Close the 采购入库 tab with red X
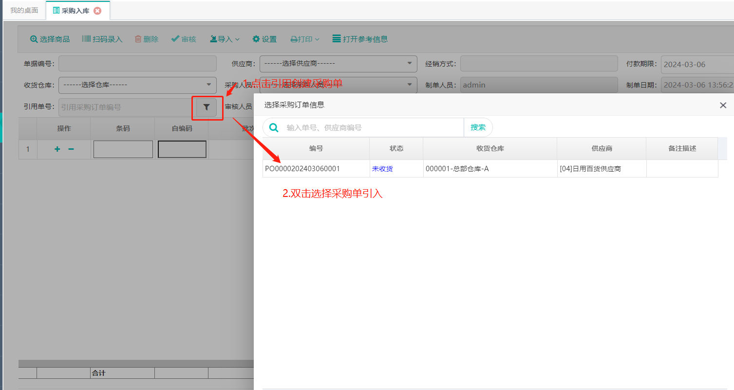The height and width of the screenshot is (390, 734). 97,11
